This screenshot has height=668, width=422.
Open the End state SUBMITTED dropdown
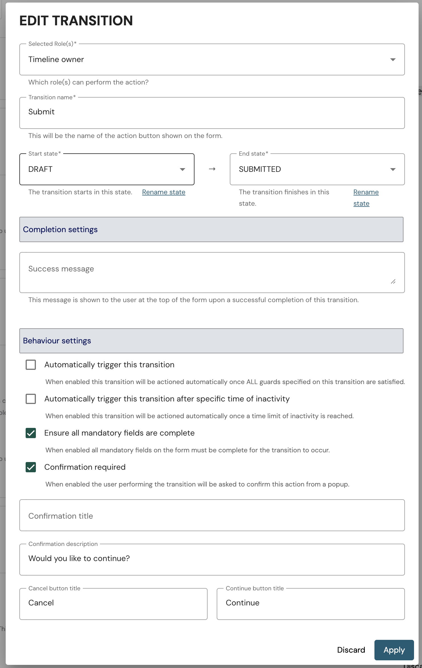pos(317,169)
